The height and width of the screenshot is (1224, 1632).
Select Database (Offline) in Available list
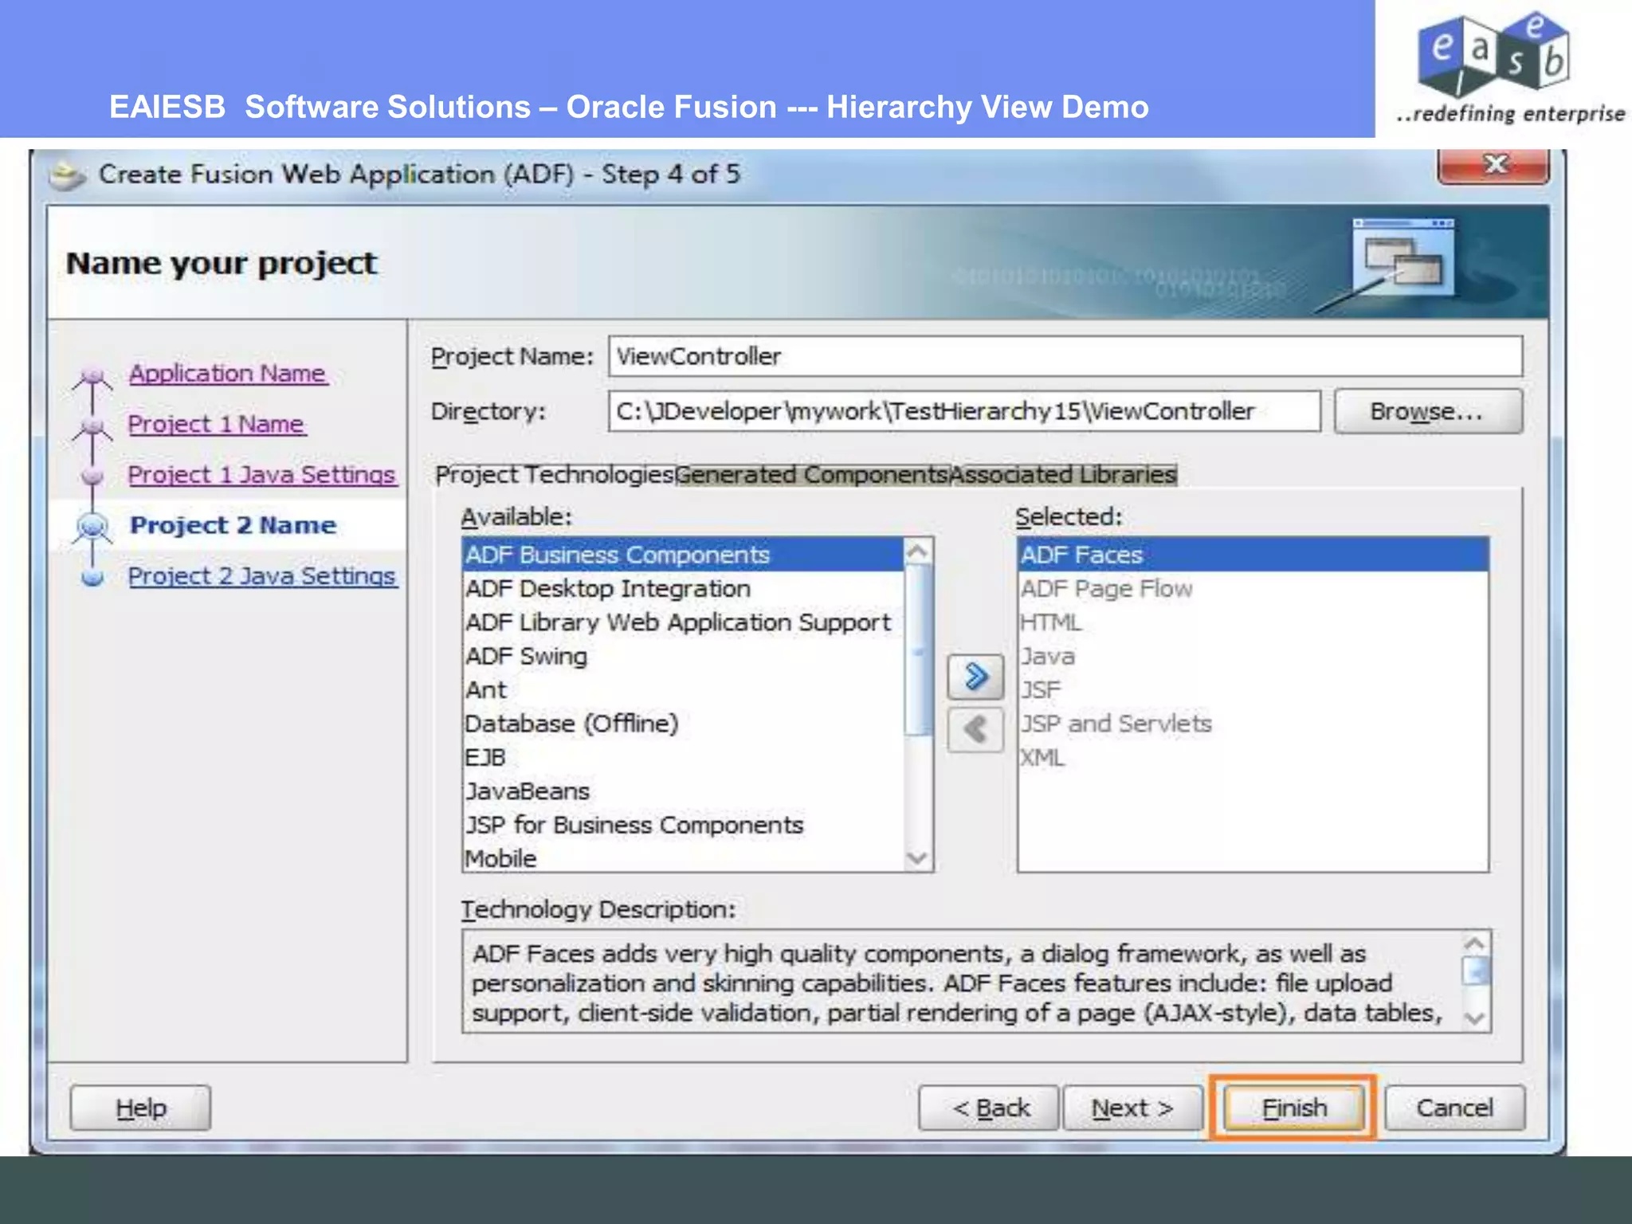[x=683, y=724]
